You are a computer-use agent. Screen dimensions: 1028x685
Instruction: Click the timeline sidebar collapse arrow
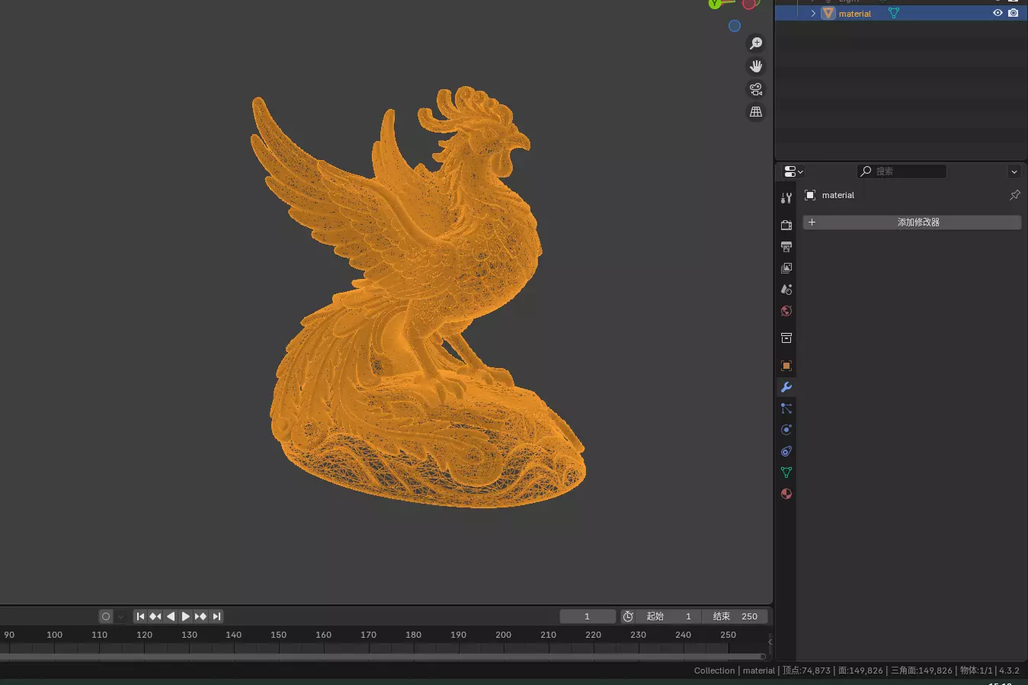pyautogui.click(x=770, y=642)
